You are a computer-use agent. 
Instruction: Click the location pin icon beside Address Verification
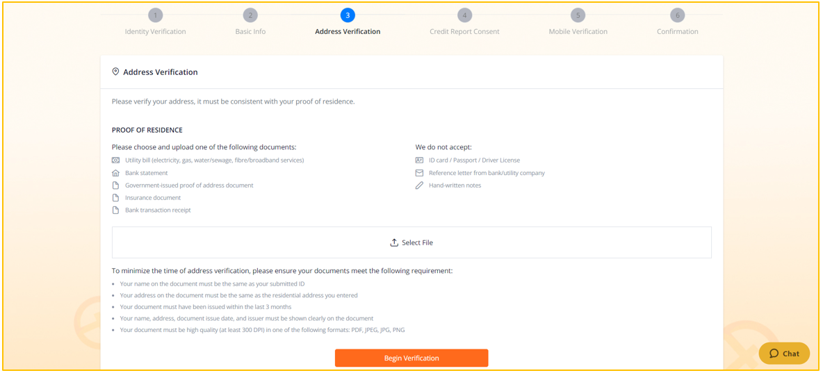tap(115, 72)
